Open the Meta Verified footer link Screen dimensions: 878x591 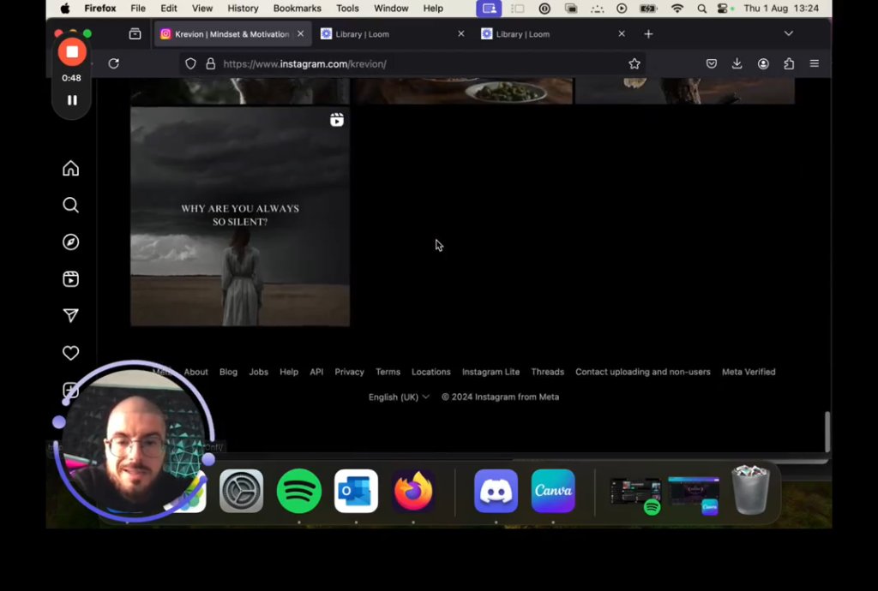pyautogui.click(x=749, y=372)
